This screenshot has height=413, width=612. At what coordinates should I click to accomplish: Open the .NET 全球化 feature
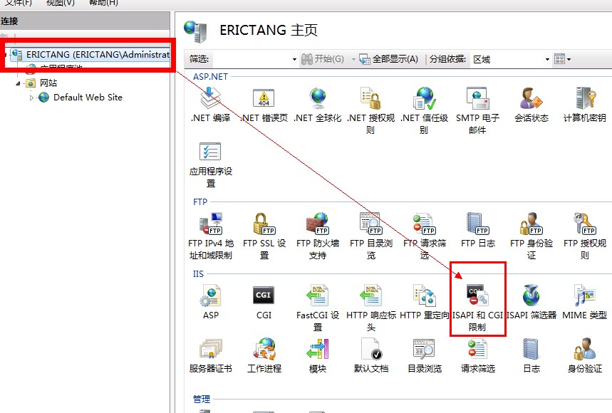click(317, 105)
